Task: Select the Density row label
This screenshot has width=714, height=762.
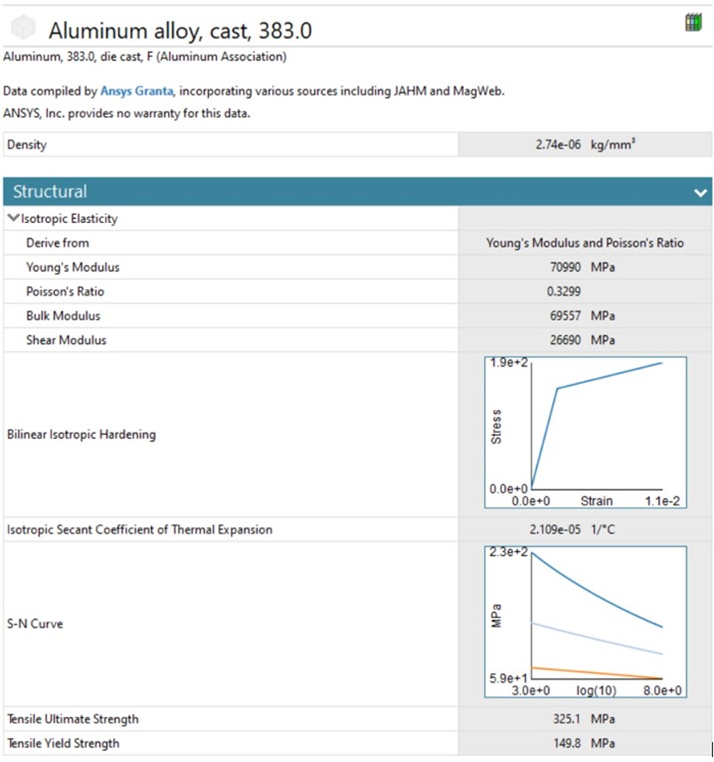Action: click(26, 145)
